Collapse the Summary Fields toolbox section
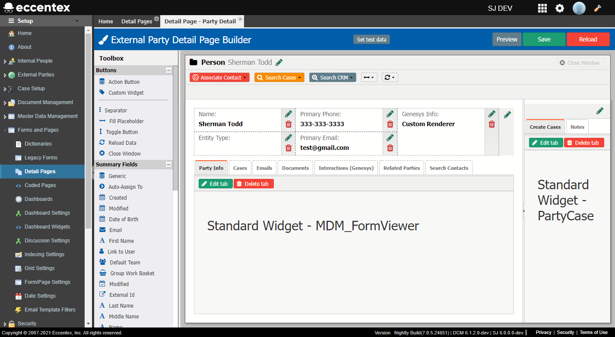Screen dimensions: 615x337 pyautogui.click(x=169, y=165)
